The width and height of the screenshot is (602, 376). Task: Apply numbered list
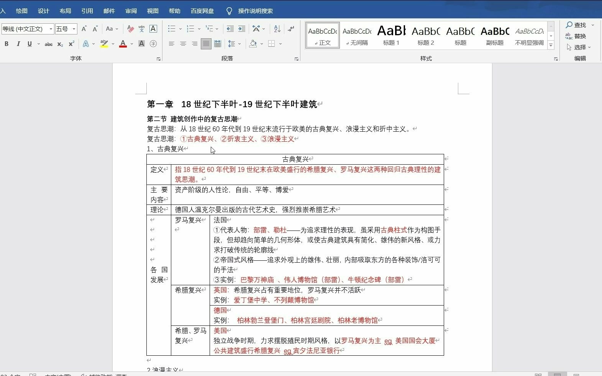(x=190, y=29)
